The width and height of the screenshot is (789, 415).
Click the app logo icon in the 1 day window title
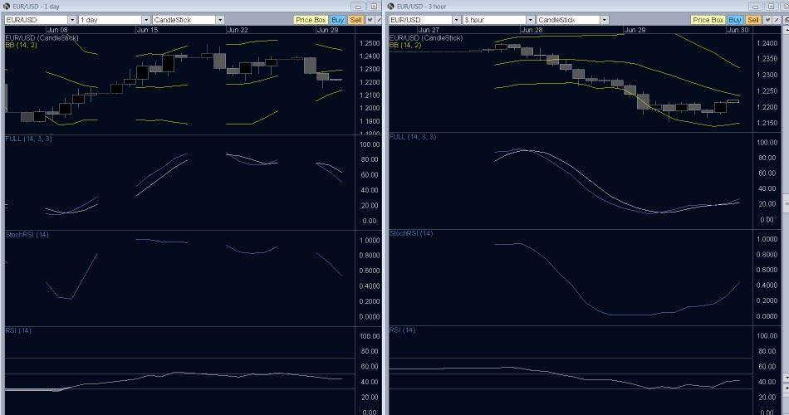7,6
